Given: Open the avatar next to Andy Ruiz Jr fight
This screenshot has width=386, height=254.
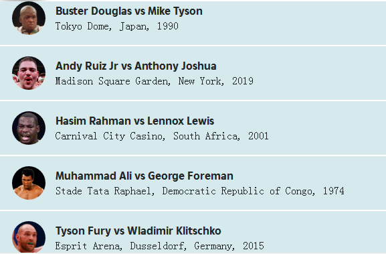Looking at the screenshot, I should pos(29,73).
